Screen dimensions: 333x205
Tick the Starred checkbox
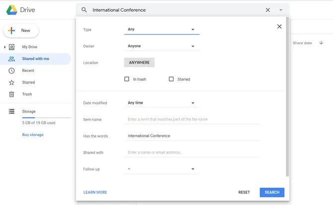pos(171,79)
